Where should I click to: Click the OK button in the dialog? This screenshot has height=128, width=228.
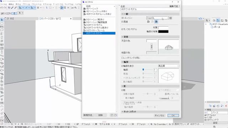click(x=173, y=116)
